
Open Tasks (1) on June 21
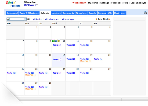[x=12, y=73]
